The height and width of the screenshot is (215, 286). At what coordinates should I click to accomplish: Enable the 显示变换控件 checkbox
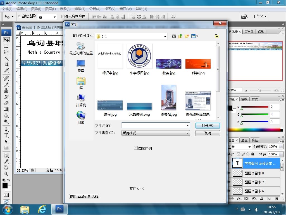[63, 17]
